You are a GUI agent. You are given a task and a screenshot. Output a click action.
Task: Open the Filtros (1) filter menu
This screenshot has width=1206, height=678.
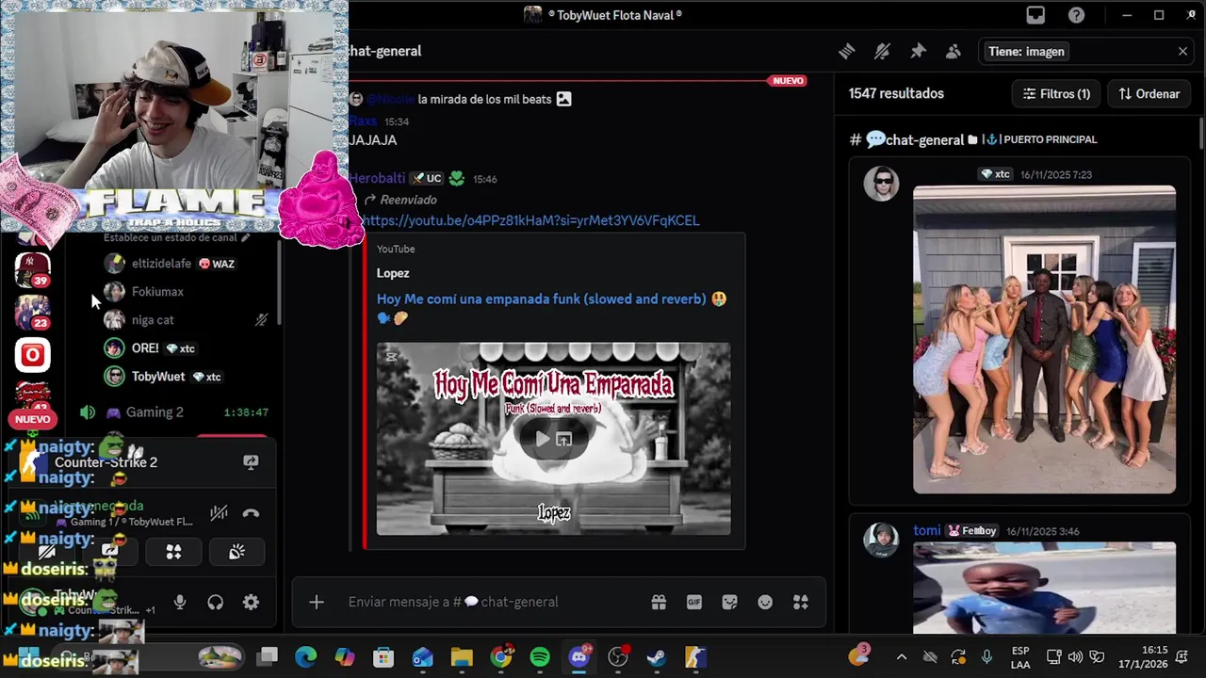[1057, 94]
